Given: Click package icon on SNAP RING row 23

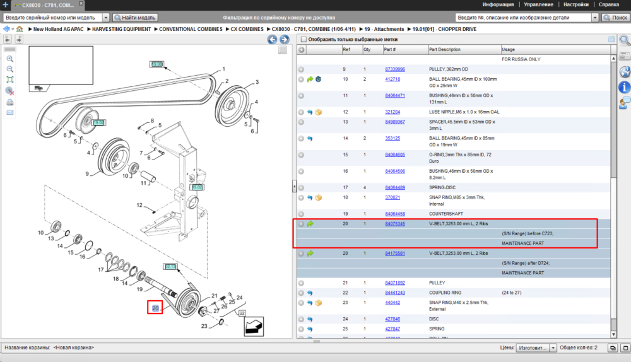Looking at the screenshot, I should pos(318,303).
